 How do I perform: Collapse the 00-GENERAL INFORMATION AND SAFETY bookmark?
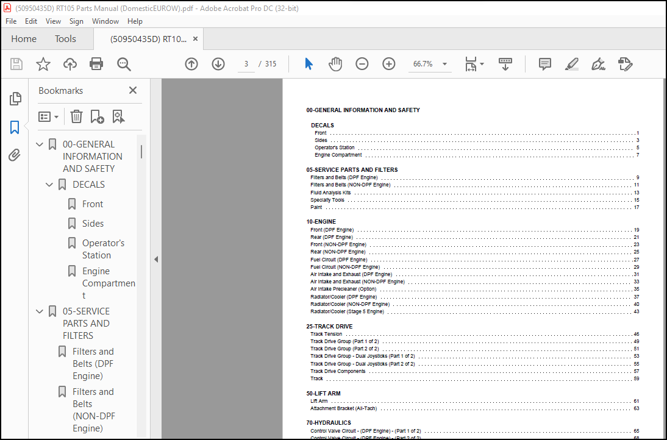tap(40, 144)
